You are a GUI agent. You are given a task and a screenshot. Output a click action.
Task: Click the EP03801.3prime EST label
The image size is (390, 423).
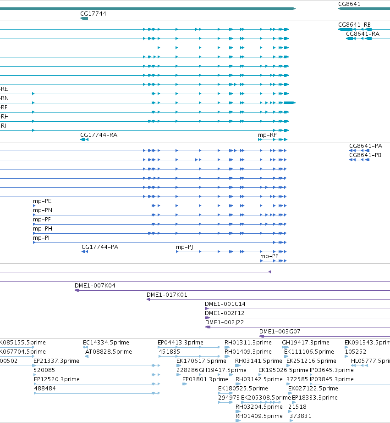click(x=205, y=379)
